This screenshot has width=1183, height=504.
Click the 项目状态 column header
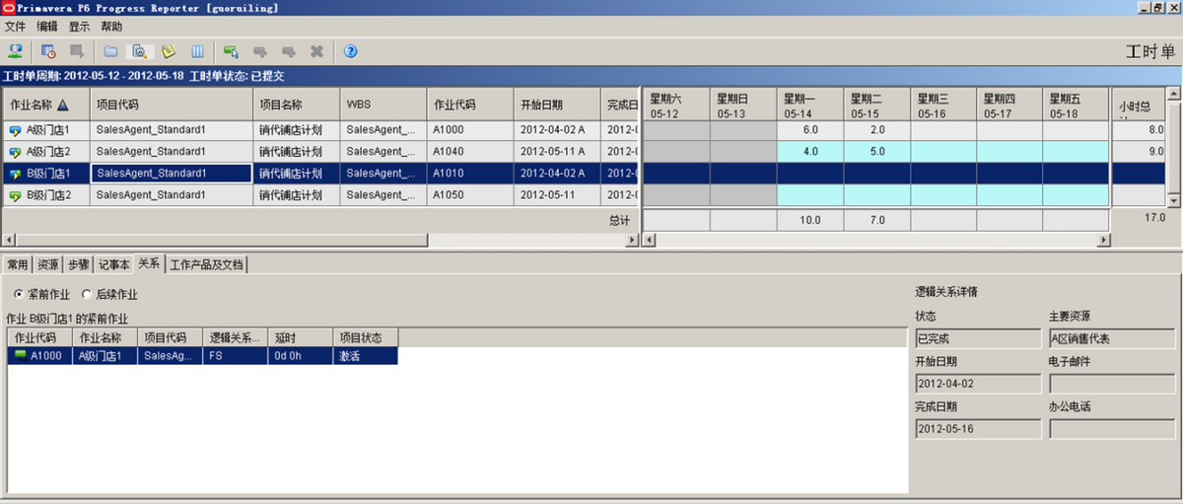point(366,337)
